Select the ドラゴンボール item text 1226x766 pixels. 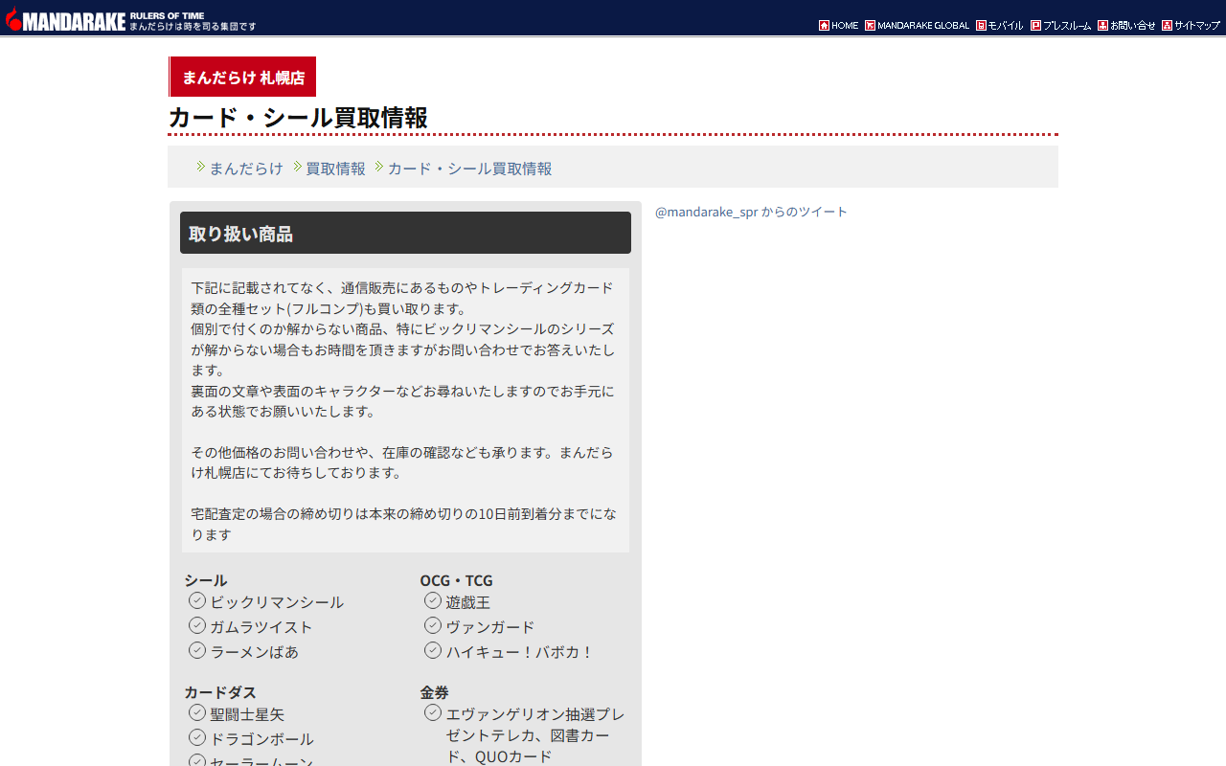click(x=261, y=739)
